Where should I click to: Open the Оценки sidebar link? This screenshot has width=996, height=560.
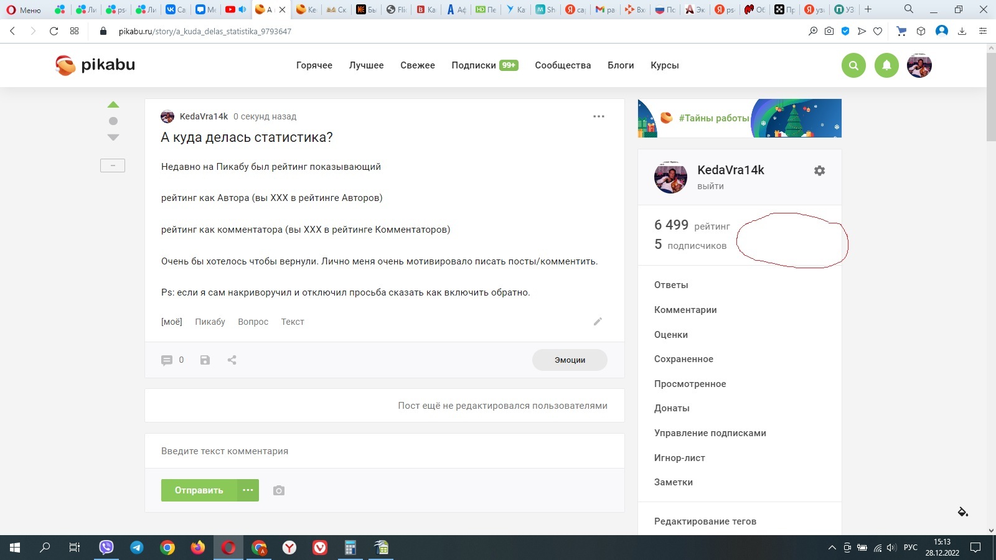[671, 335]
